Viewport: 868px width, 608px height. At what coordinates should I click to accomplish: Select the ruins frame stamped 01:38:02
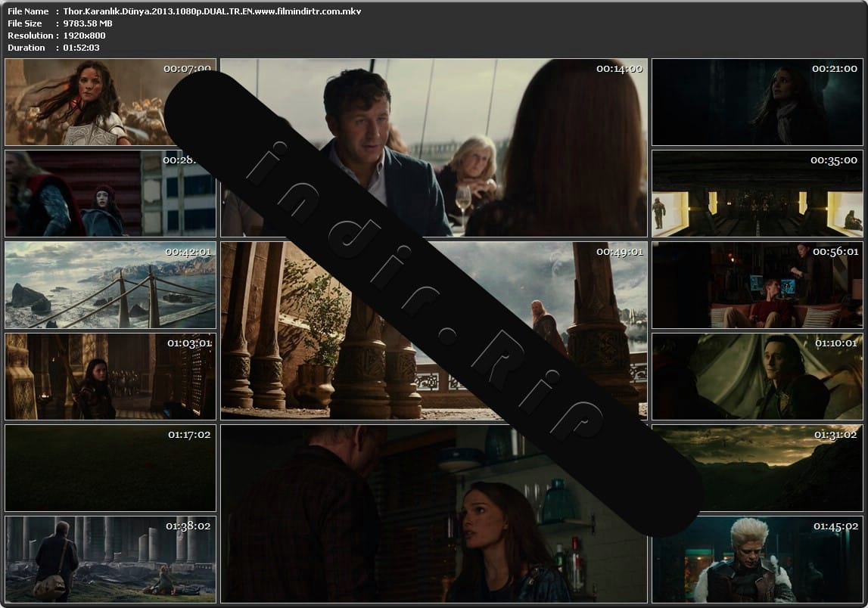click(110, 560)
